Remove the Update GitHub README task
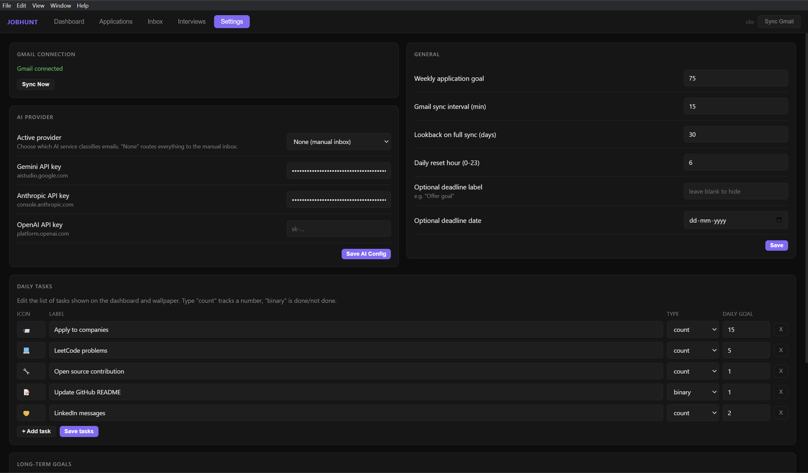 (x=781, y=392)
